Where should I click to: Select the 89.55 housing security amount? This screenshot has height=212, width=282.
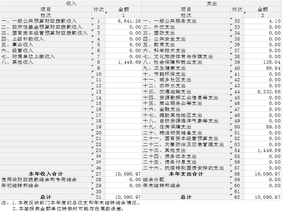[x=263, y=127]
